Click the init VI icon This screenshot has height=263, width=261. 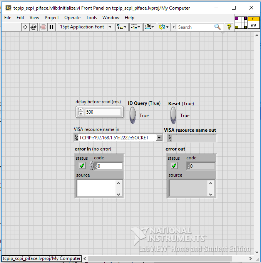(253, 23)
